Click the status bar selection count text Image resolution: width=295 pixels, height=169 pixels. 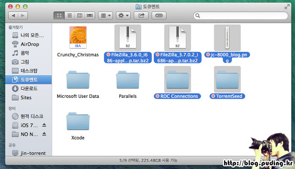[148, 160]
